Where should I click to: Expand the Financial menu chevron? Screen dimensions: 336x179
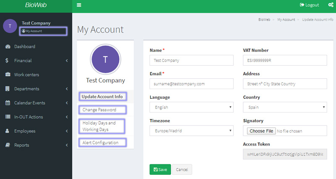pos(67,61)
